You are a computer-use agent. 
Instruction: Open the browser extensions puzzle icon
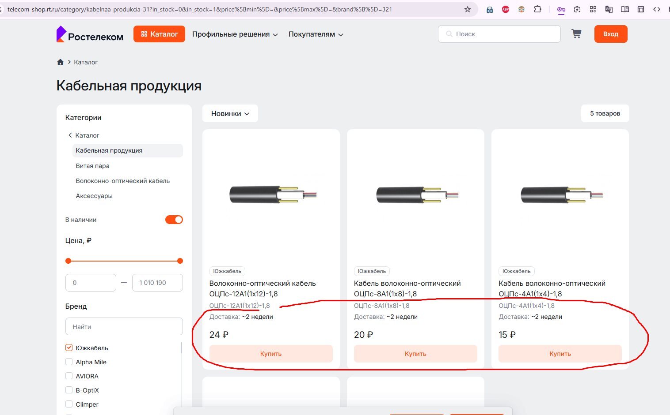point(538,9)
